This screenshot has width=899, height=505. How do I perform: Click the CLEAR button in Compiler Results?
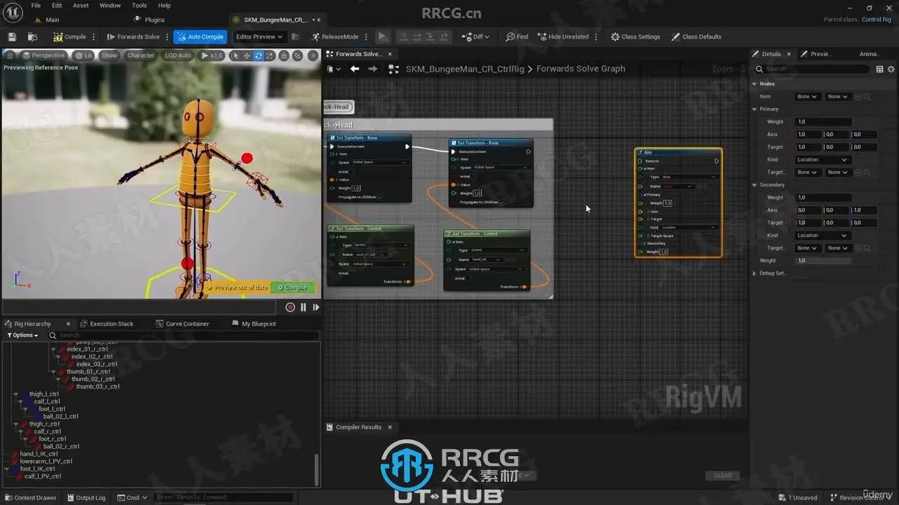tap(723, 476)
